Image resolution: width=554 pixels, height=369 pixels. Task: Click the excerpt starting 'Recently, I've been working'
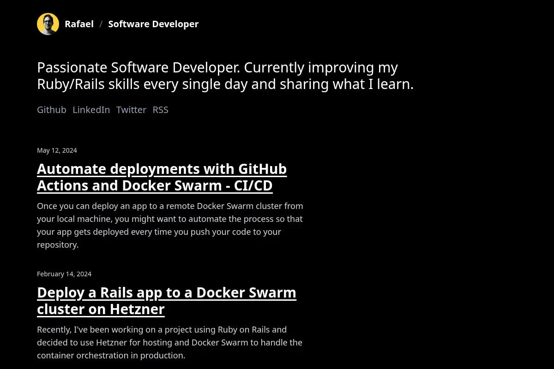[x=169, y=343]
